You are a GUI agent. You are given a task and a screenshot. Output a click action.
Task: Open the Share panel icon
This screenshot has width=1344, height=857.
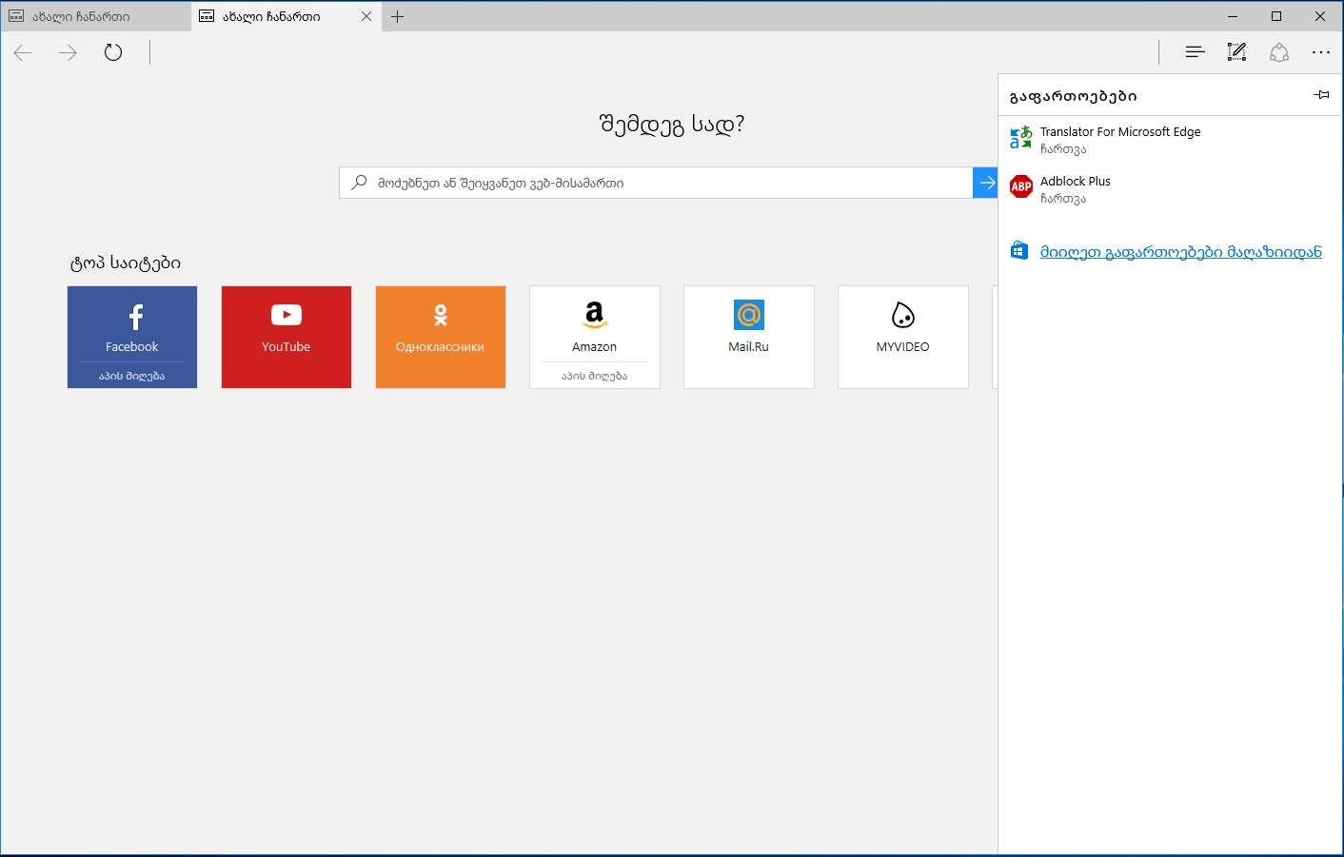point(1279,52)
